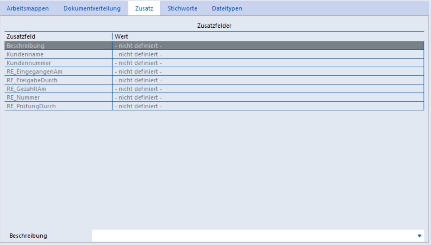The width and height of the screenshot is (431, 245).
Task: Select the Zusatz tab
Action: (x=144, y=9)
